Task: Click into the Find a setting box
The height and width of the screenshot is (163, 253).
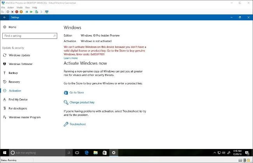Action: pyautogui.click(x=30, y=36)
